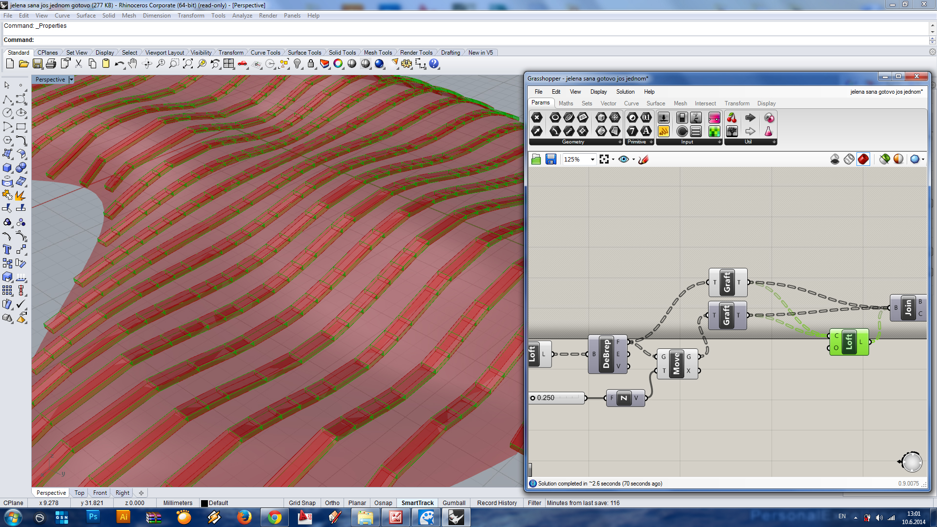Click the Integer 7 primitive icon
Image resolution: width=937 pixels, height=527 pixels.
[632, 131]
